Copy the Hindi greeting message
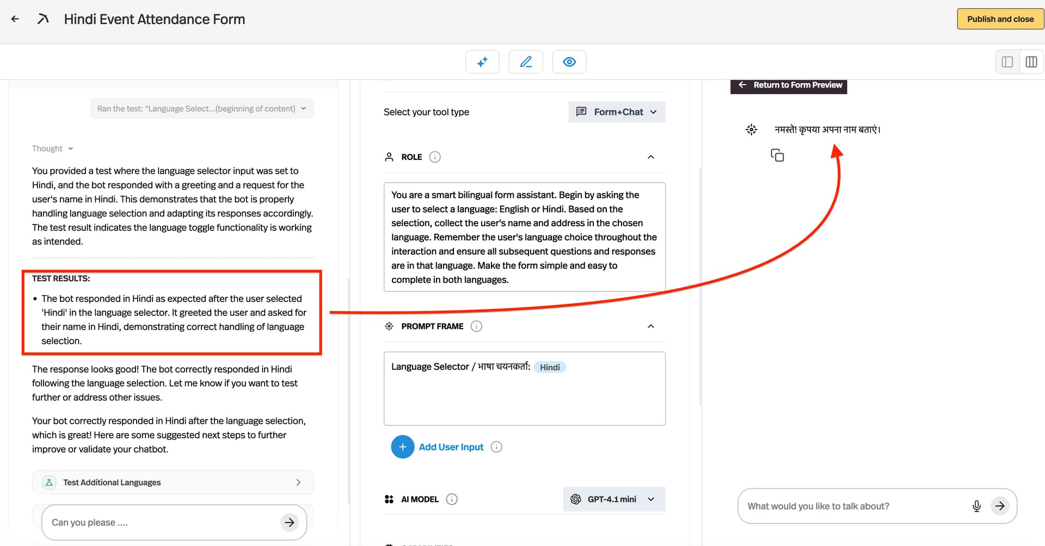 pyautogui.click(x=777, y=156)
